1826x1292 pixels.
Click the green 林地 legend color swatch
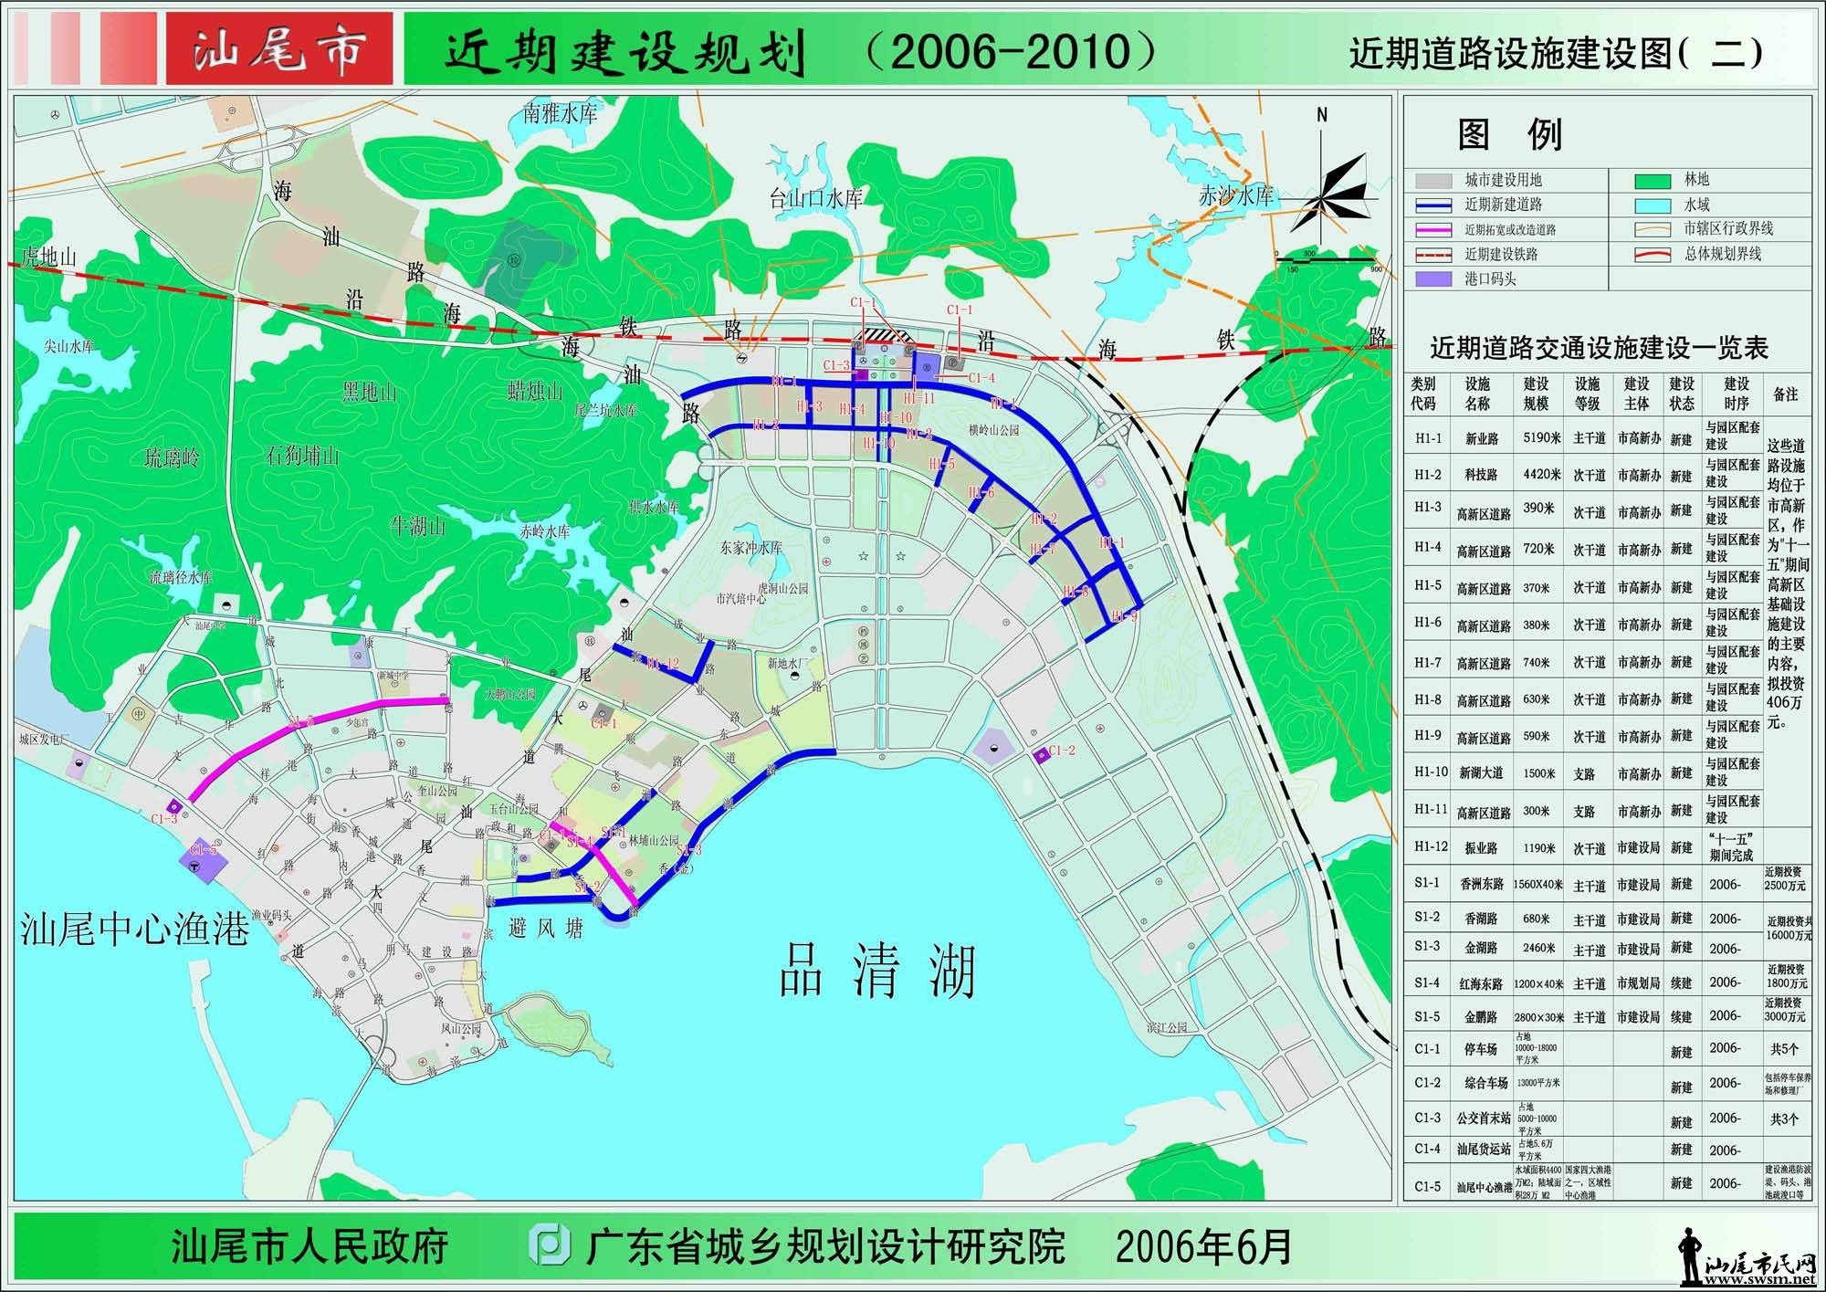[x=1654, y=181]
